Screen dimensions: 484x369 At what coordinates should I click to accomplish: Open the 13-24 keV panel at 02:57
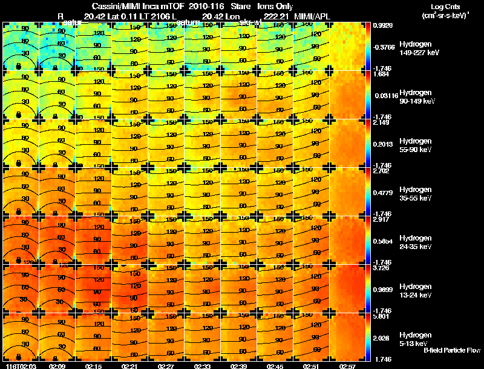coord(347,289)
